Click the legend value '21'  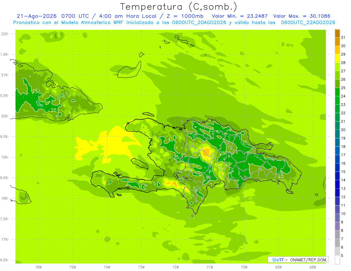pyautogui.click(x=343, y=121)
